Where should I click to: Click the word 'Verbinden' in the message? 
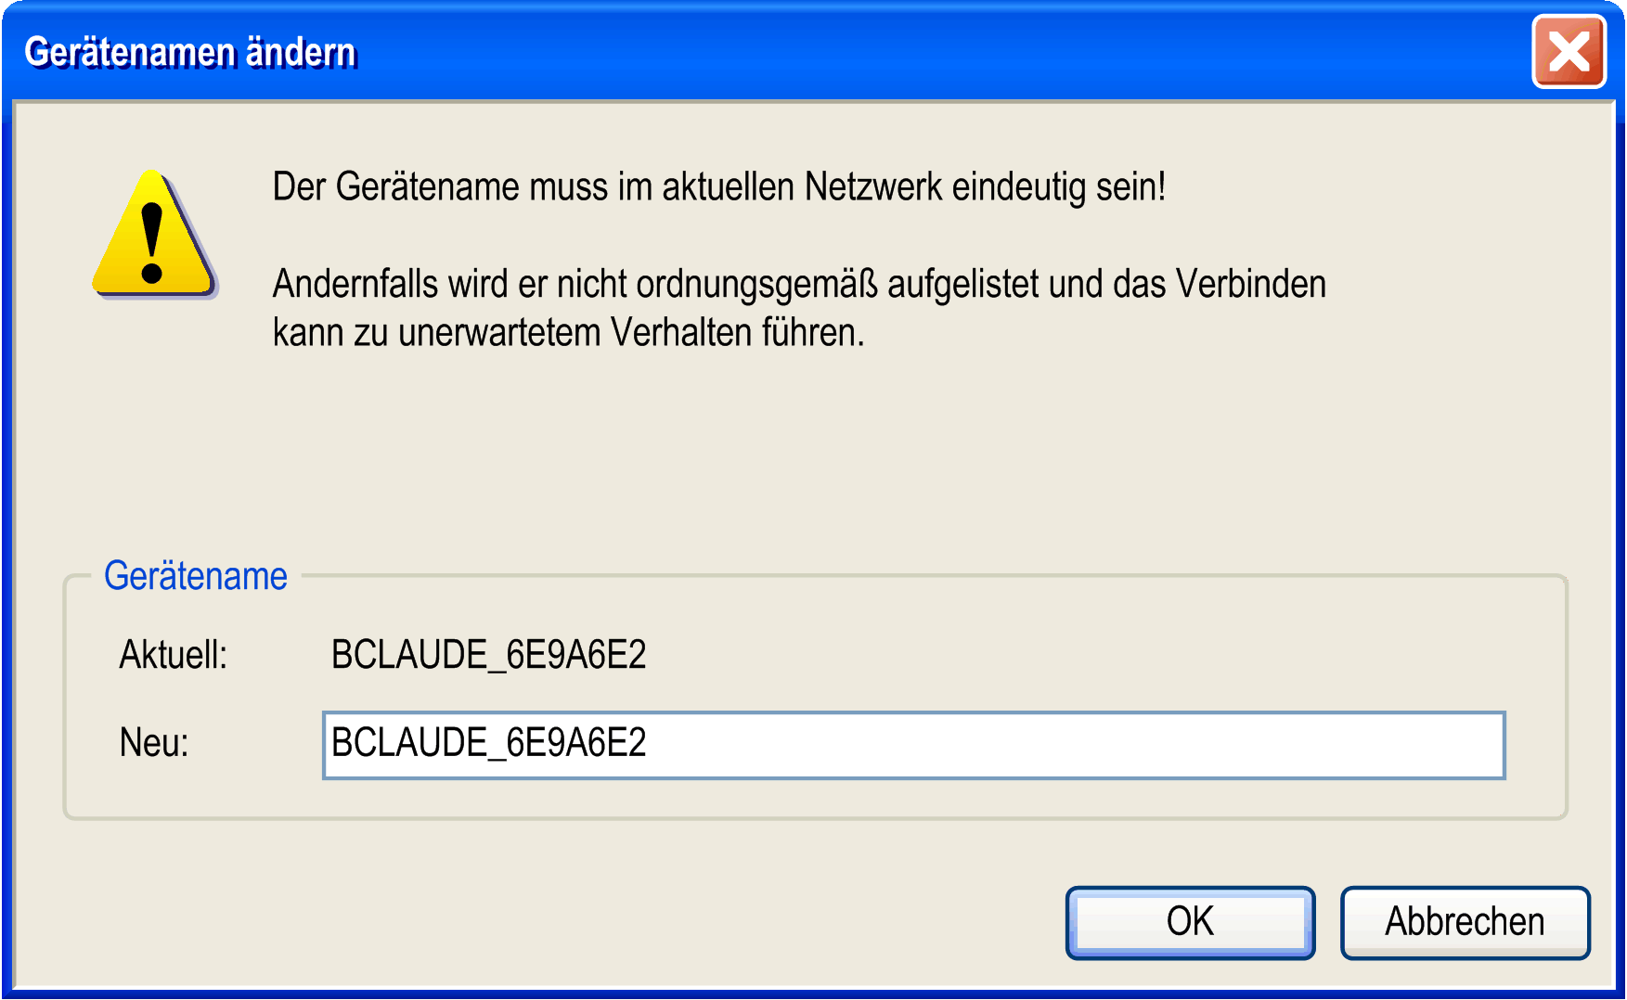pyautogui.click(x=1251, y=284)
